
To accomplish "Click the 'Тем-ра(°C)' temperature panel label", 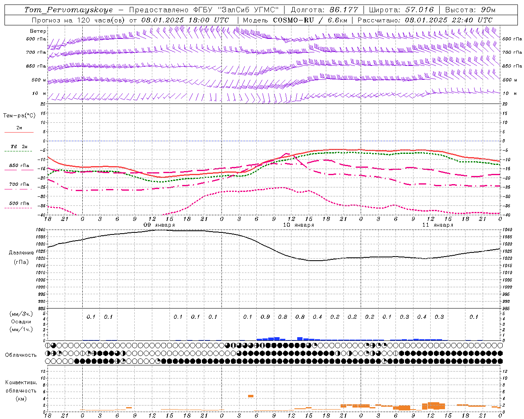I will coord(19,116).
